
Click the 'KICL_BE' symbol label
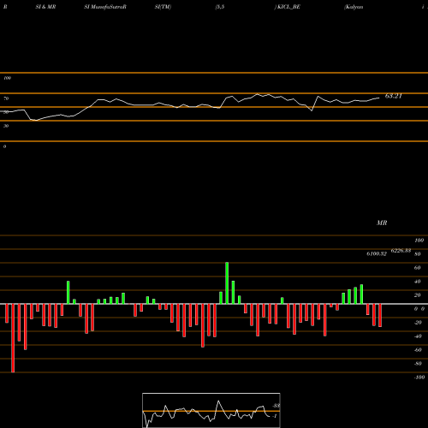pos(288,7)
